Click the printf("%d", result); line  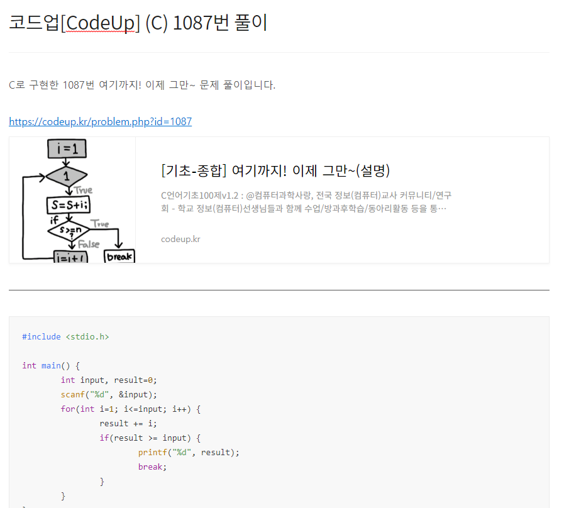pos(189,452)
